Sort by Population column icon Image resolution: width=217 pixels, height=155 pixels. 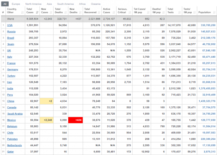214,12
